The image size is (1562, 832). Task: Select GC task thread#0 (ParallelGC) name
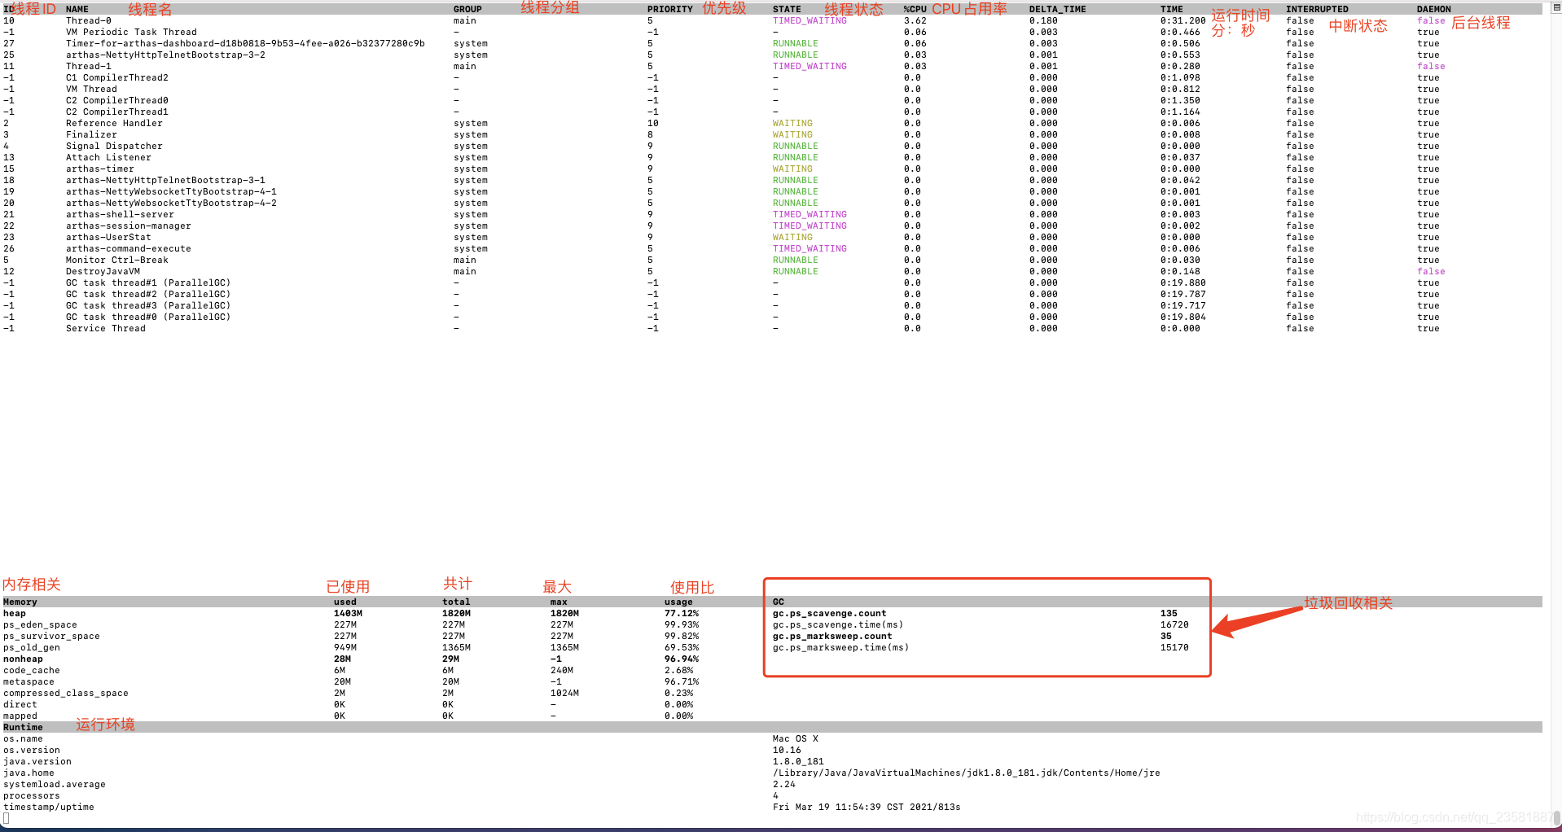148,317
